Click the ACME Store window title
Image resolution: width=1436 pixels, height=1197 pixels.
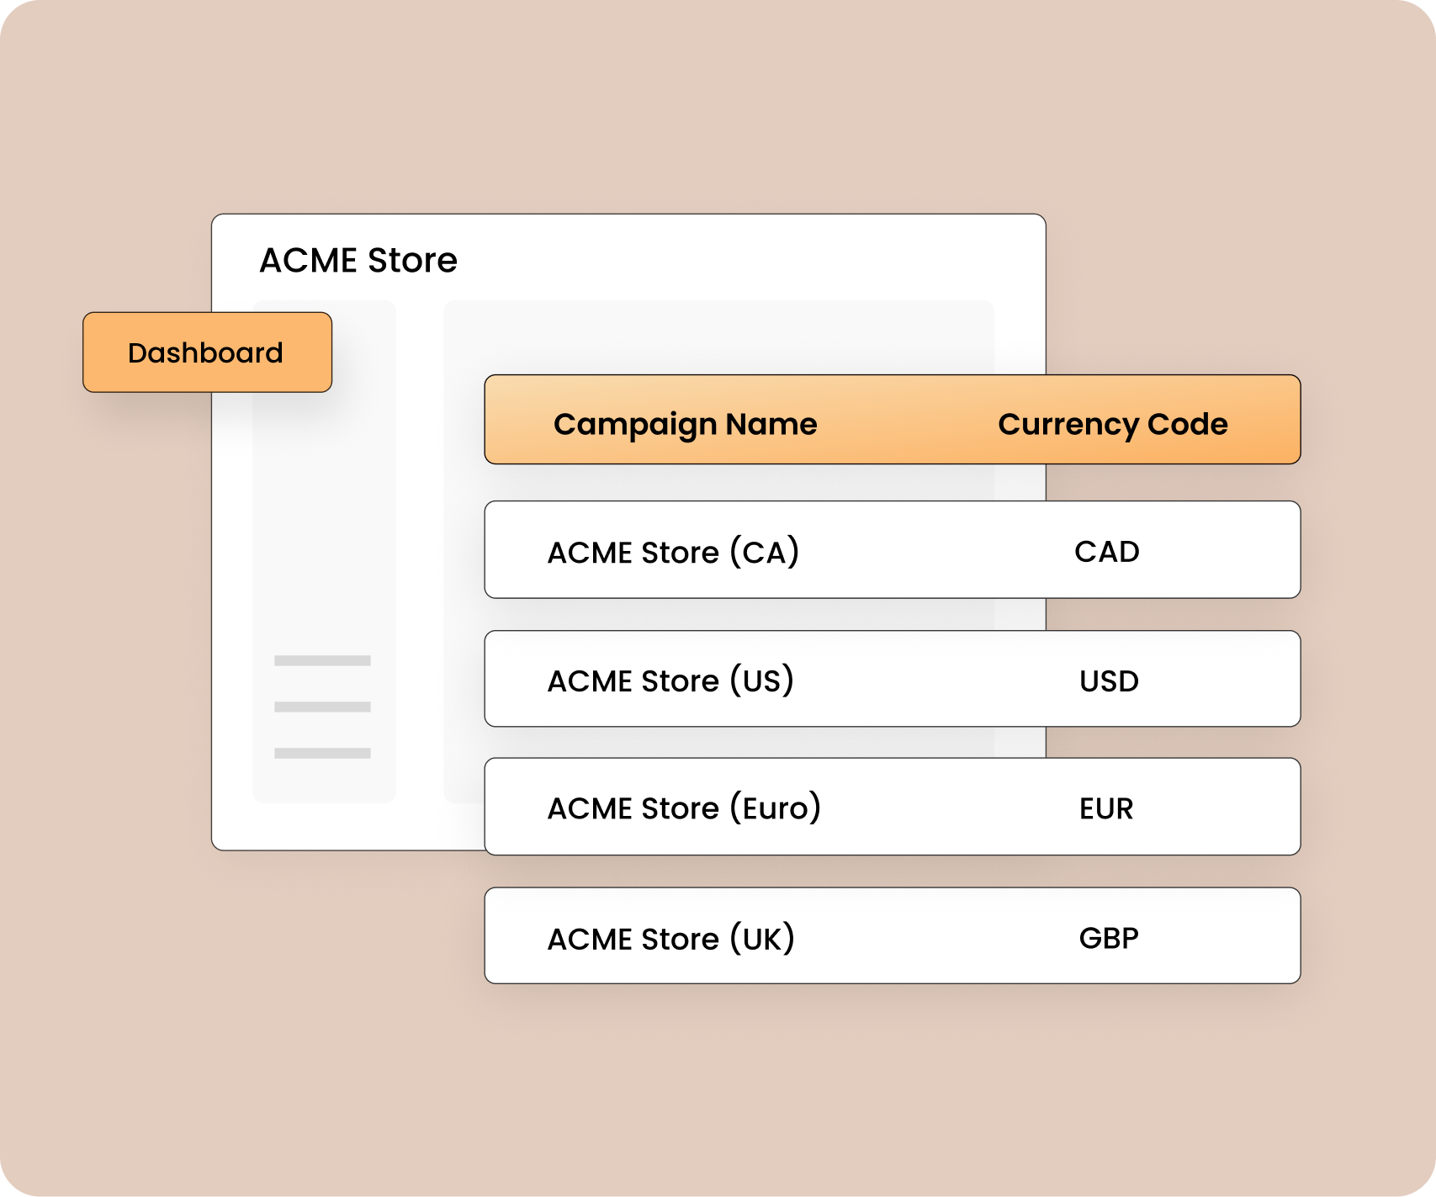pyautogui.click(x=358, y=261)
